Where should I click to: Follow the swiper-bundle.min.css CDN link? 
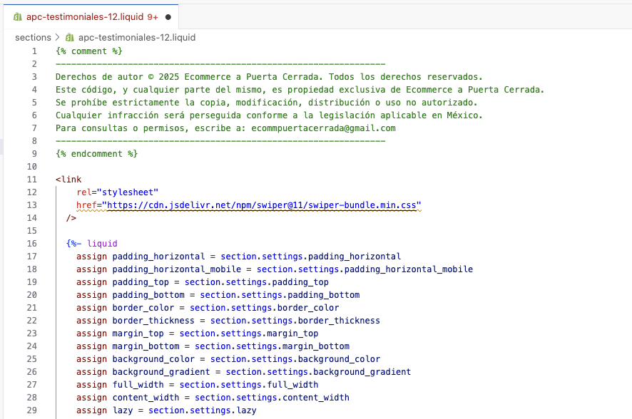point(261,205)
